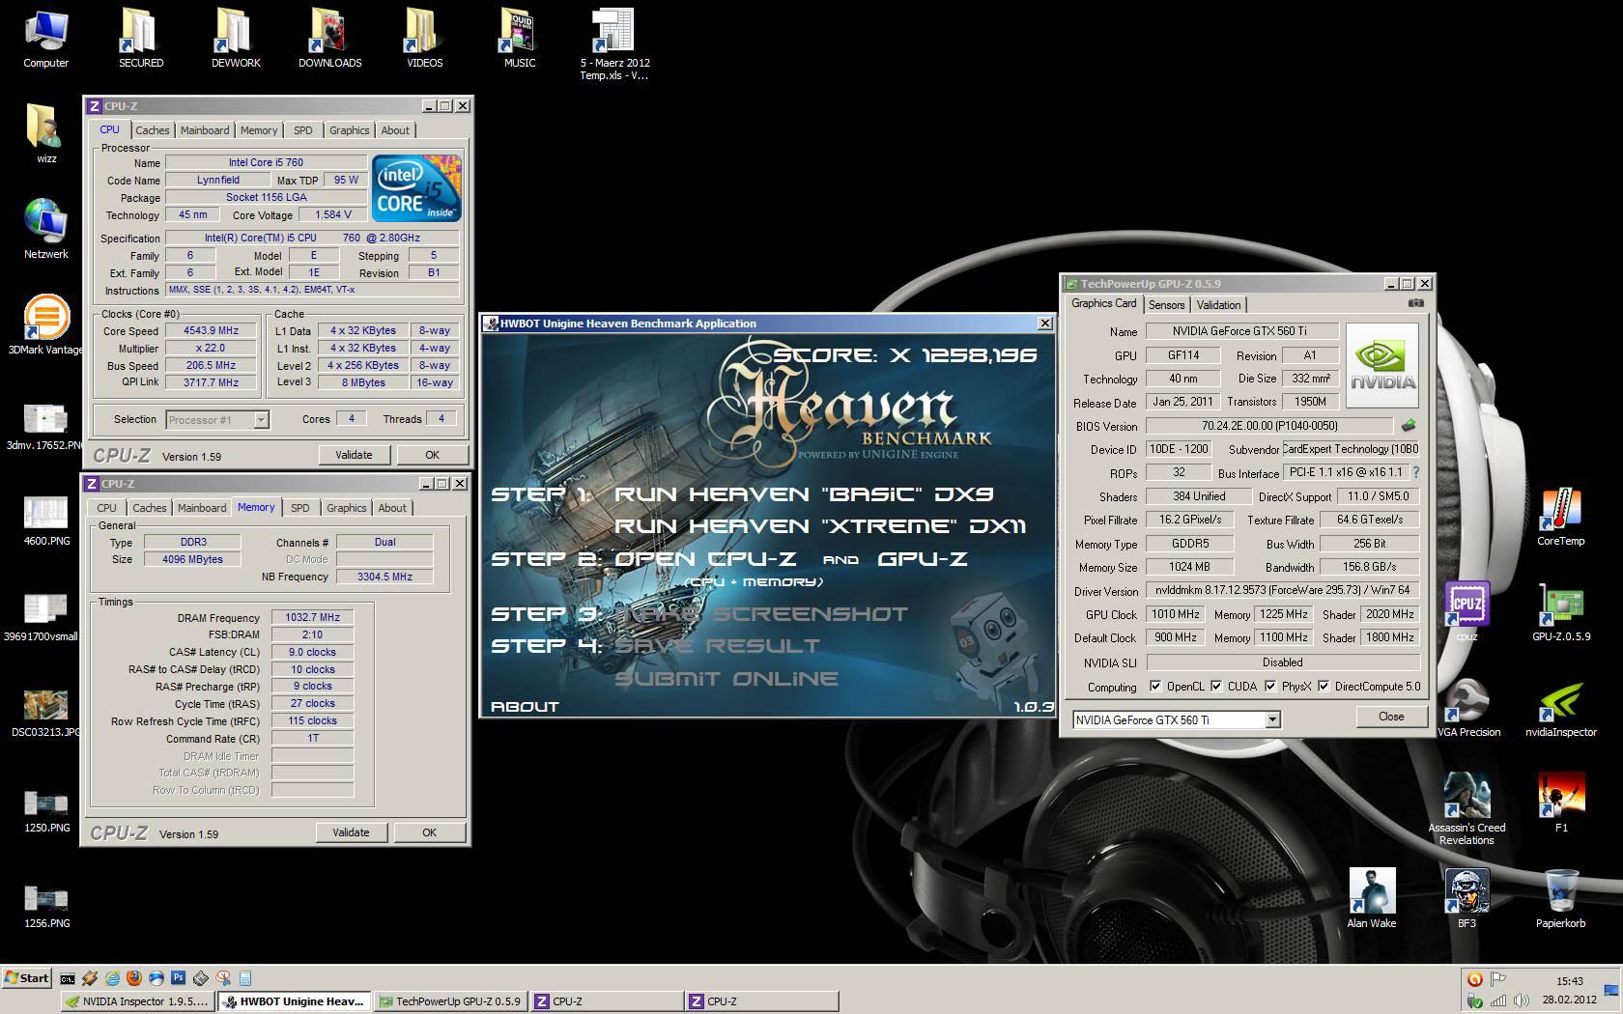Switch to the Validation tab in GPU-Z
Viewport: 1623px width, 1014px height.
coord(1218,305)
